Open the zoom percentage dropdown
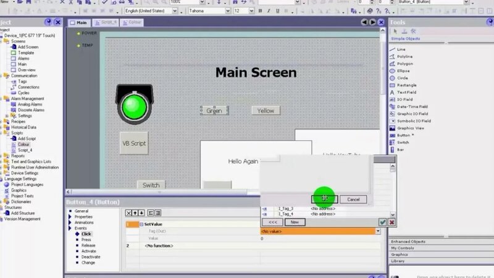This screenshot has width=494, height=278. click(x=203, y=2)
